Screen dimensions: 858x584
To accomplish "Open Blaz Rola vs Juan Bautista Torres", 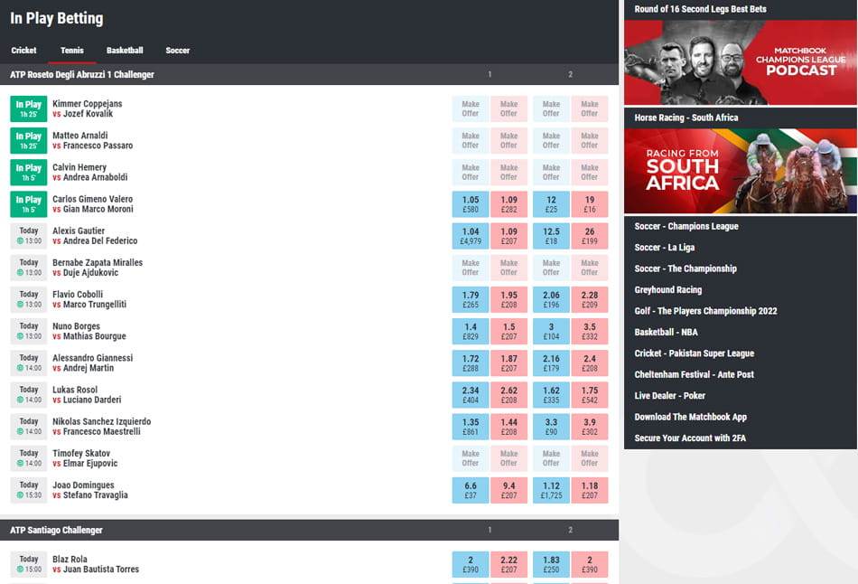I will (x=96, y=564).
